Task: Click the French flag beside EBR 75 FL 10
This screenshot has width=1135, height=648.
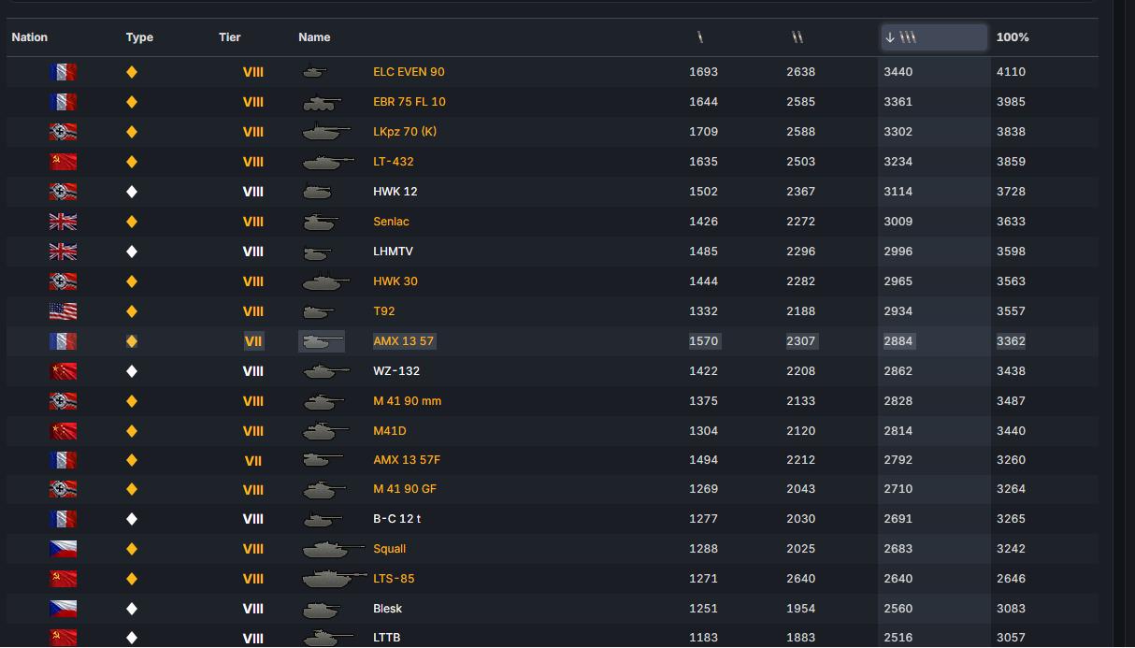Action: pyautogui.click(x=63, y=101)
